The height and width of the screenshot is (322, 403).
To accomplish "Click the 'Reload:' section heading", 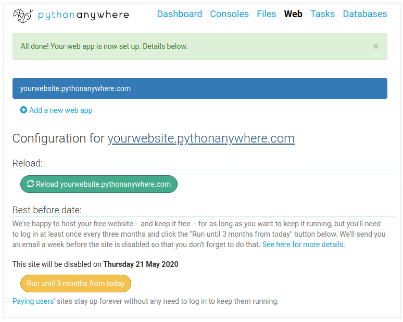I will (x=27, y=163).
